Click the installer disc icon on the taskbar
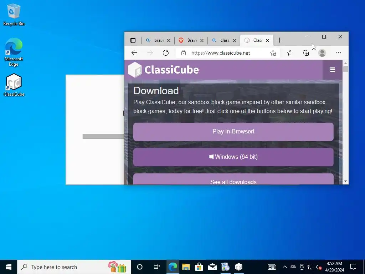This screenshot has height=274, width=365. (225, 267)
